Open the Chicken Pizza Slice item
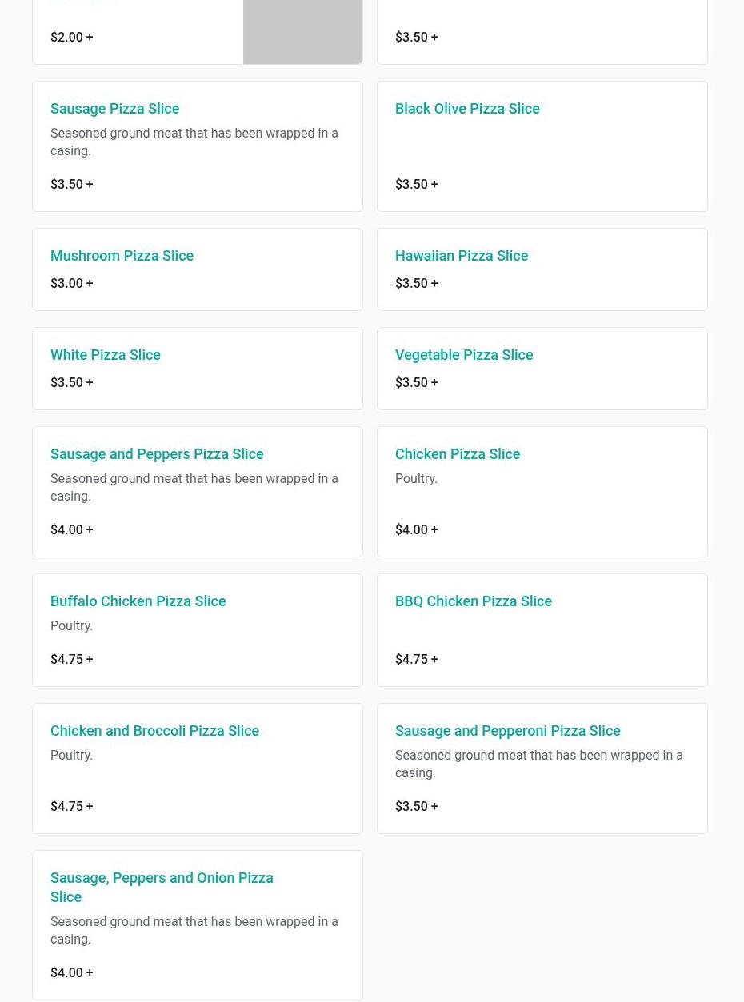 coord(458,454)
